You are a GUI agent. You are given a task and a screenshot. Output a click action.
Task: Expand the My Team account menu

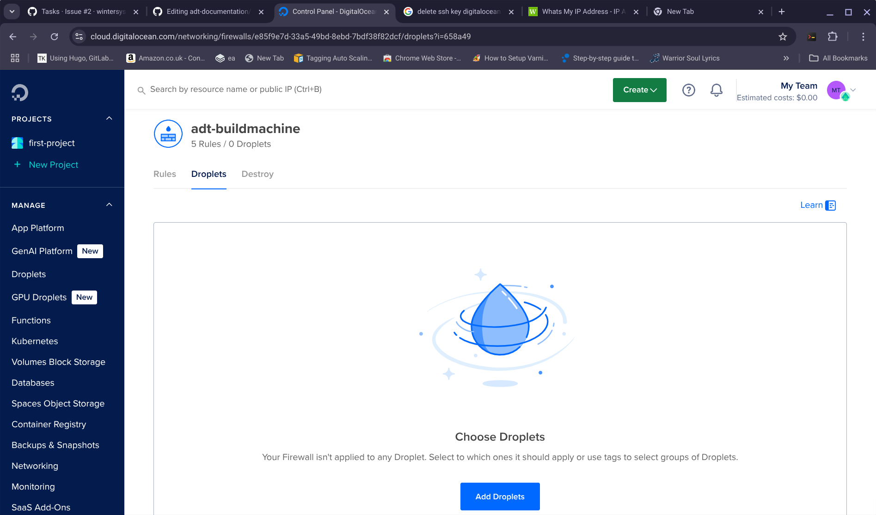pos(853,90)
